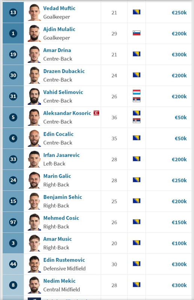Open Amar Drina's player profile
Image resolution: width=194 pixels, height=300 pixels.
[x=57, y=50]
